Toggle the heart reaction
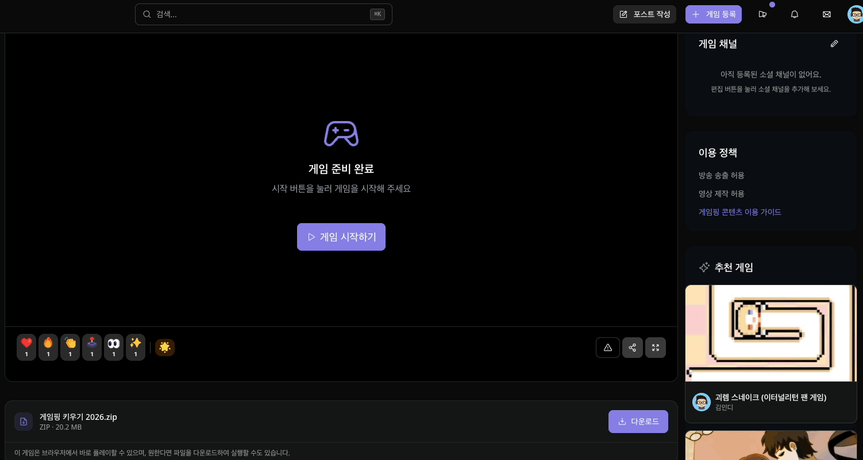Screen dimensions: 863x460 point(26,347)
